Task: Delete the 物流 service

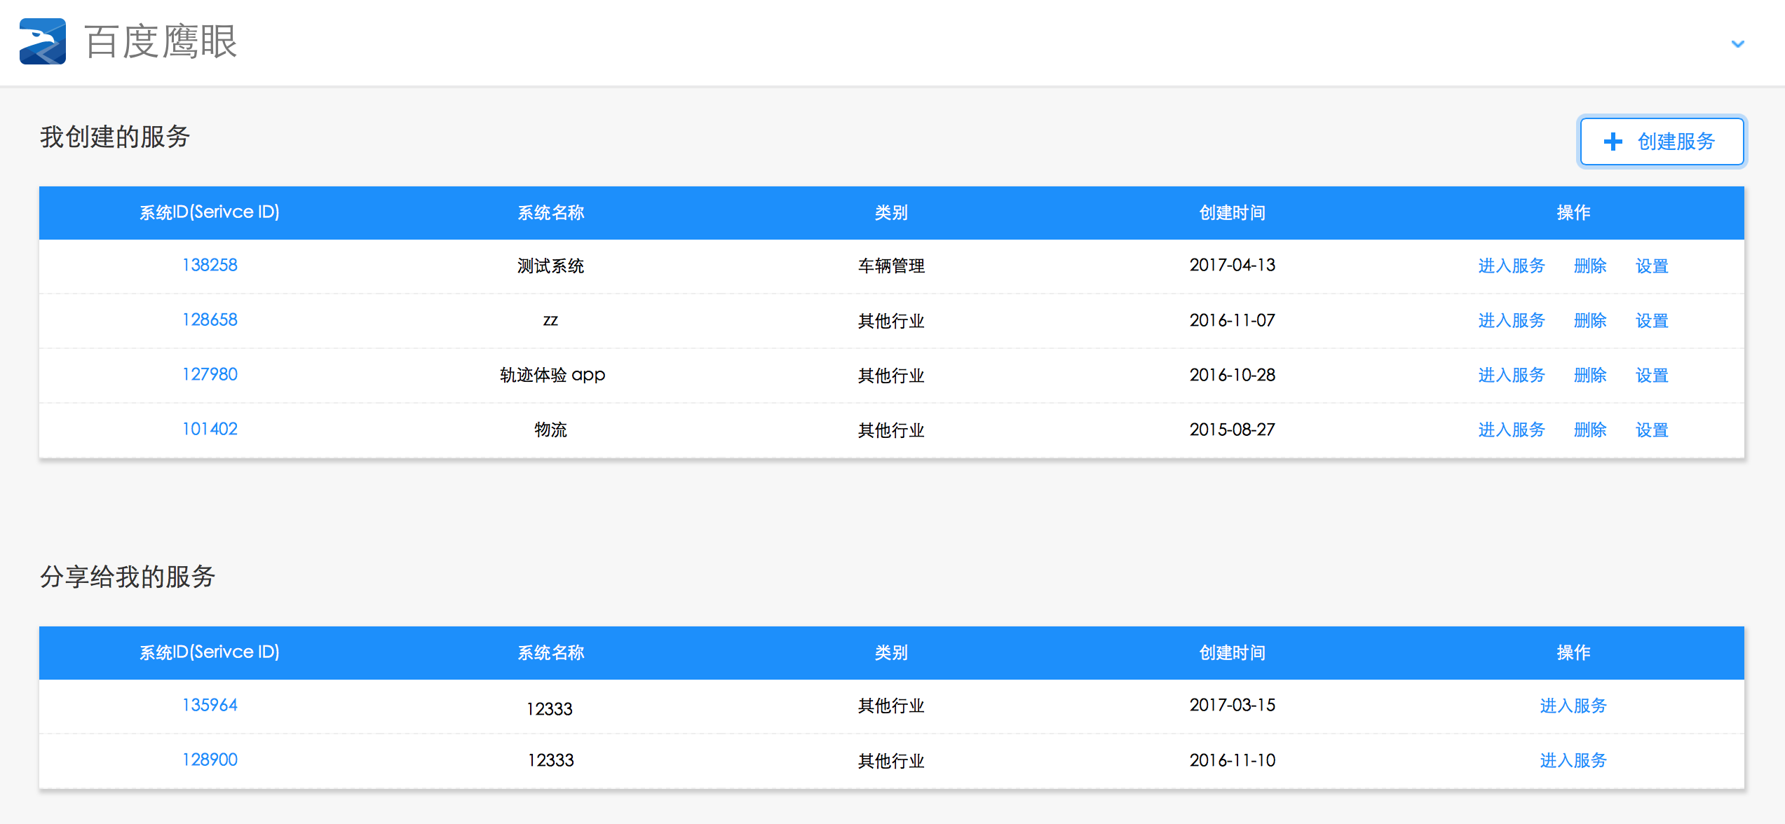Action: [1589, 430]
